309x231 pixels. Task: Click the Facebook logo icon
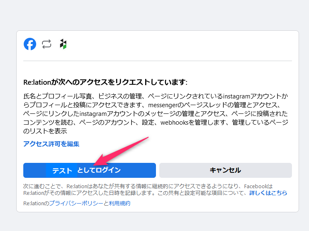pyautogui.click(x=30, y=44)
